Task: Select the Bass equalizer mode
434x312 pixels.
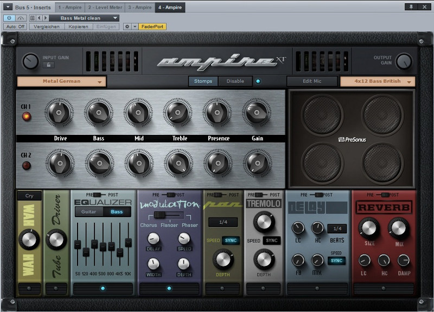Action: [117, 212]
